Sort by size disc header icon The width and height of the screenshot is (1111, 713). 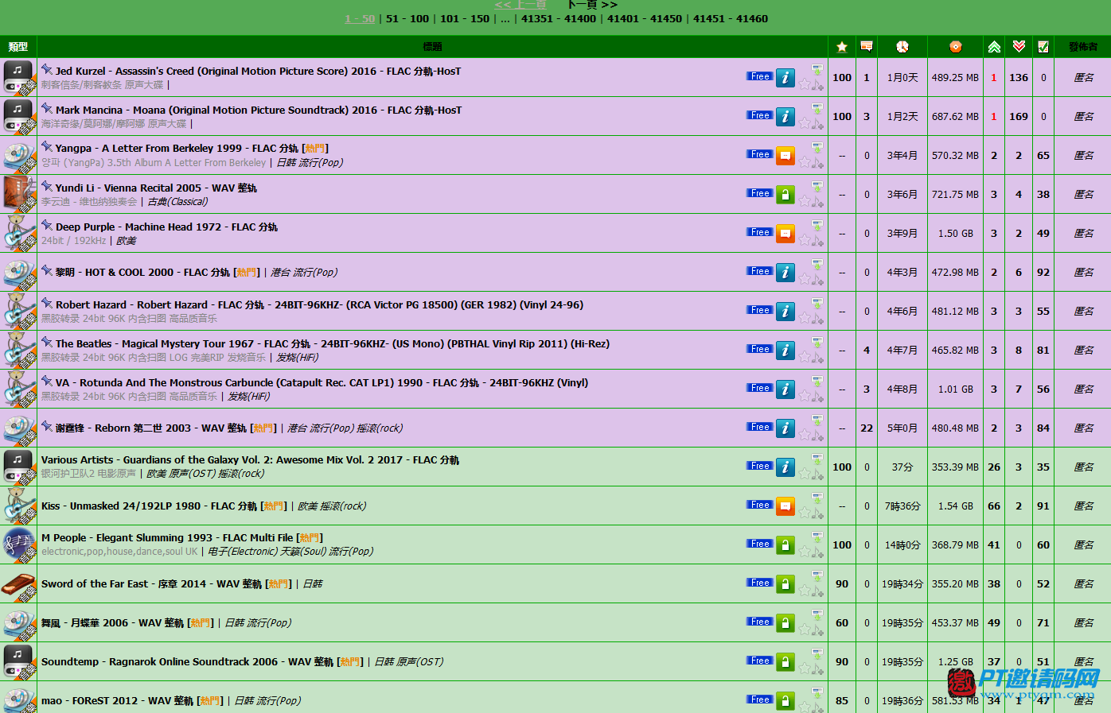(956, 47)
